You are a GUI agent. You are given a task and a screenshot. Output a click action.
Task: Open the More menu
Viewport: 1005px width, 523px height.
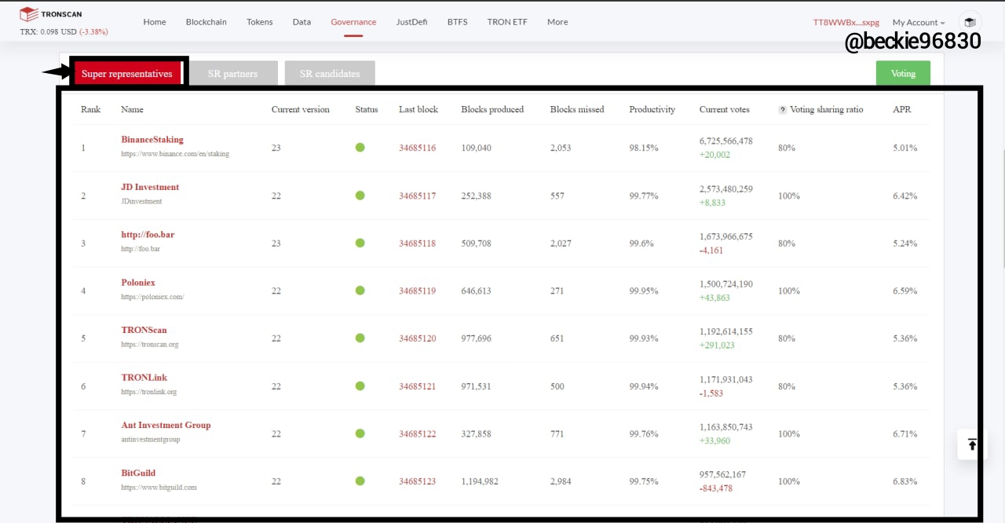tap(557, 22)
